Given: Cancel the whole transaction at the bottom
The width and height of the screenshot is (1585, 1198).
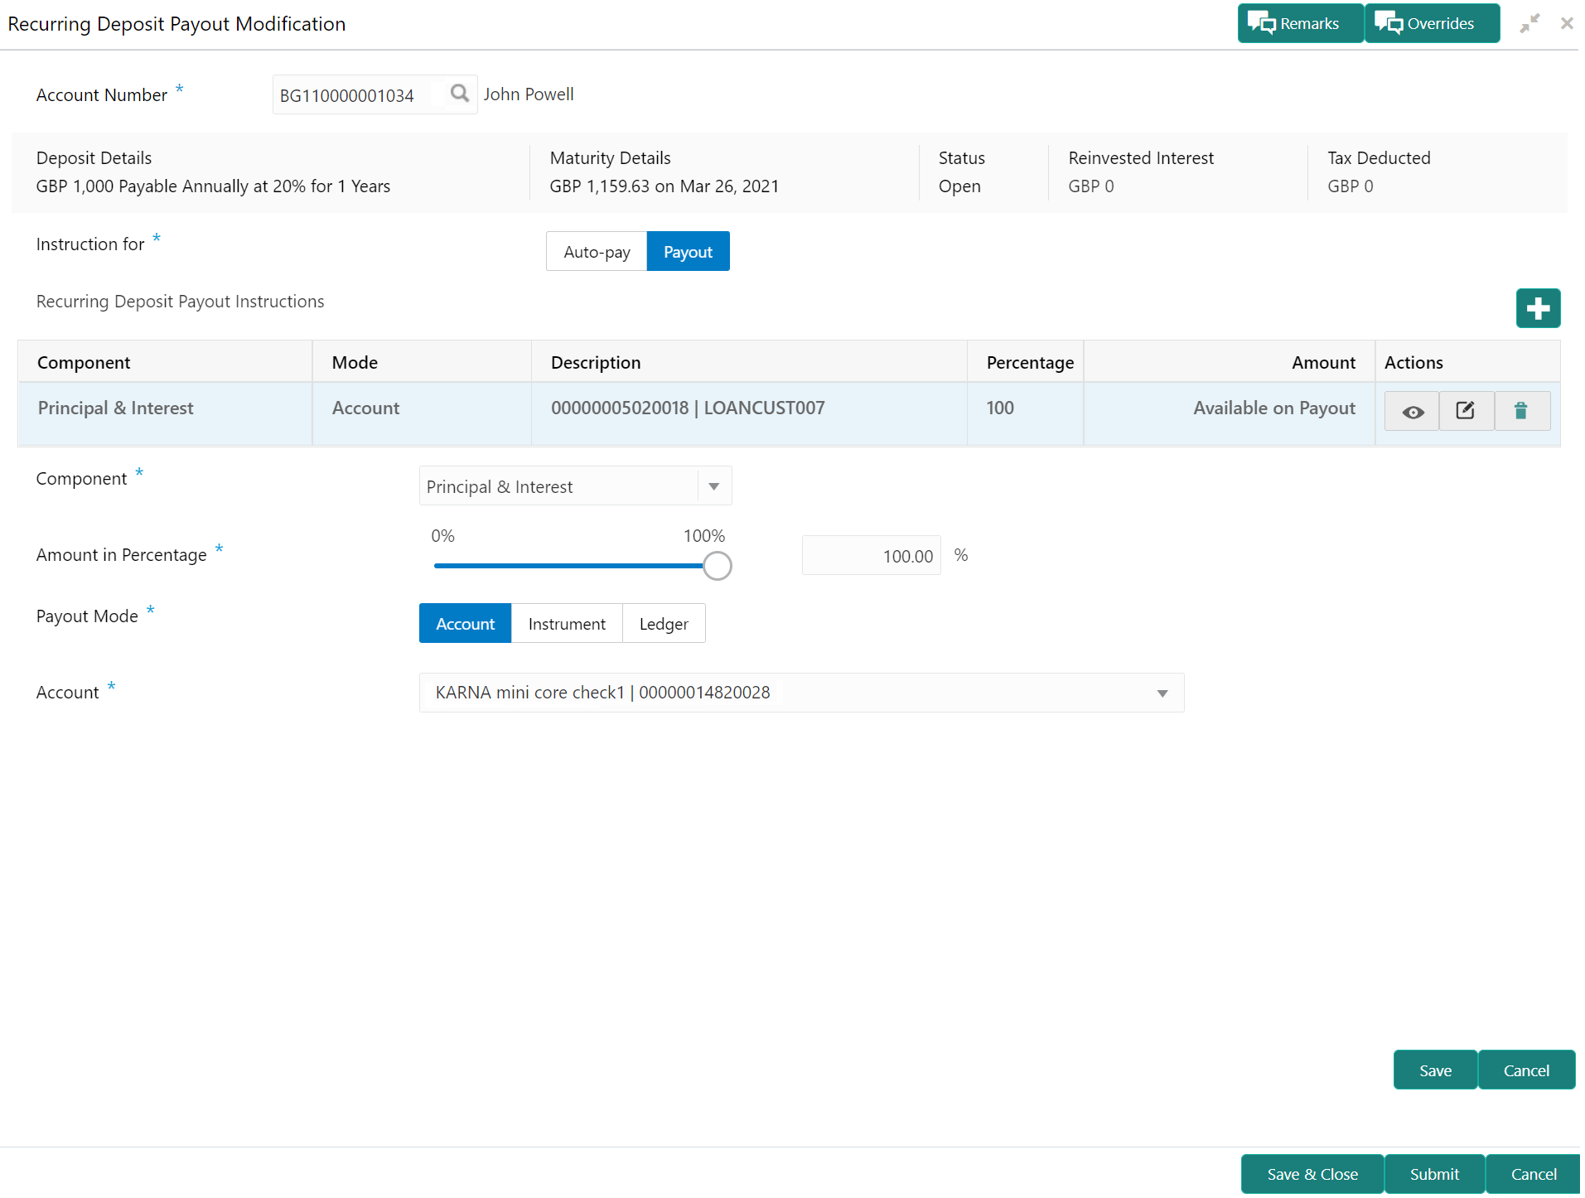Looking at the screenshot, I should click(1534, 1174).
